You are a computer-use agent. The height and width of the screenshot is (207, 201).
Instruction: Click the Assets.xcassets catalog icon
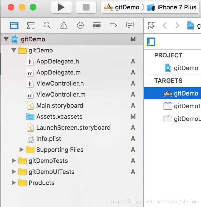(30, 116)
